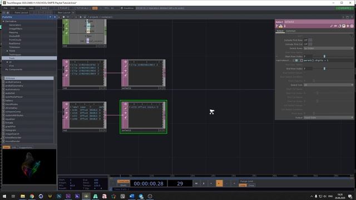Screen dimensions: 356x200
Task: Click the timecode display 00:00:00.28
Action: 149,183
